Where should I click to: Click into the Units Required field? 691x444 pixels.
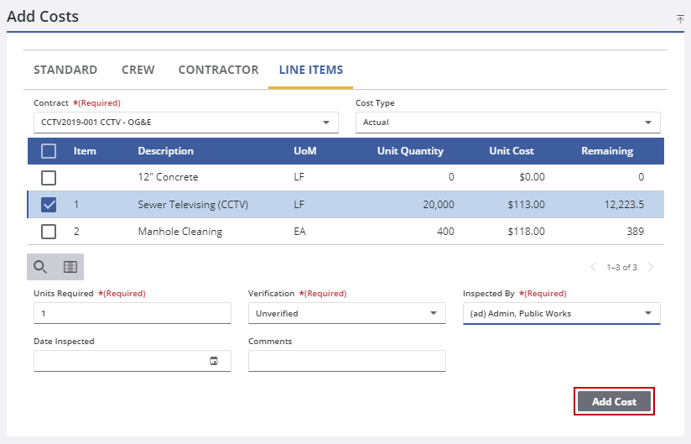pos(132,313)
